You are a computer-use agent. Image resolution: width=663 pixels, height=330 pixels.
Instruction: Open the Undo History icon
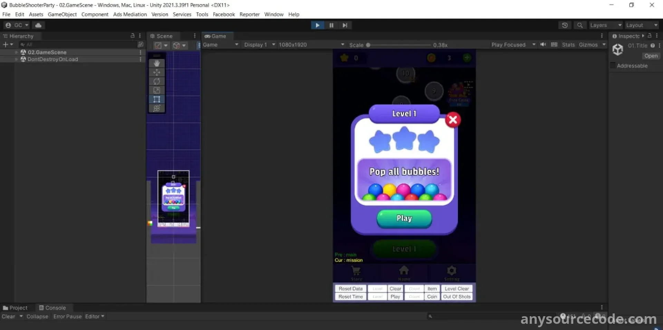point(565,25)
